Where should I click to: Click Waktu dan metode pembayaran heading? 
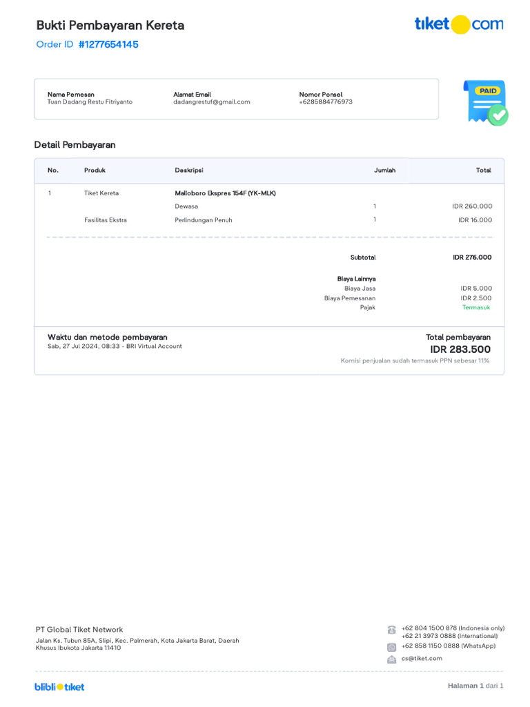click(107, 337)
